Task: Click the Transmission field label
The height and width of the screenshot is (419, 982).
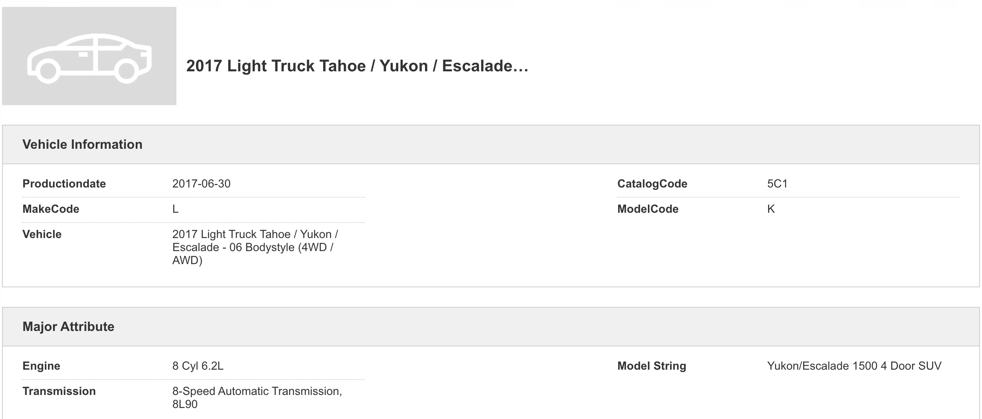Action: 59,391
